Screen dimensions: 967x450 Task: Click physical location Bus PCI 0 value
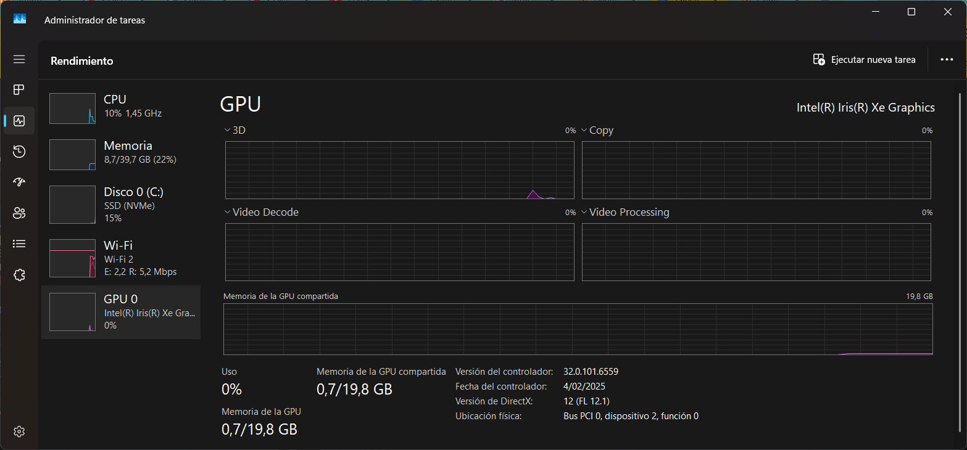(631, 416)
